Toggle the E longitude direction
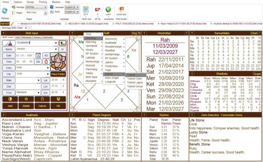263x162 pixels. point(63,86)
